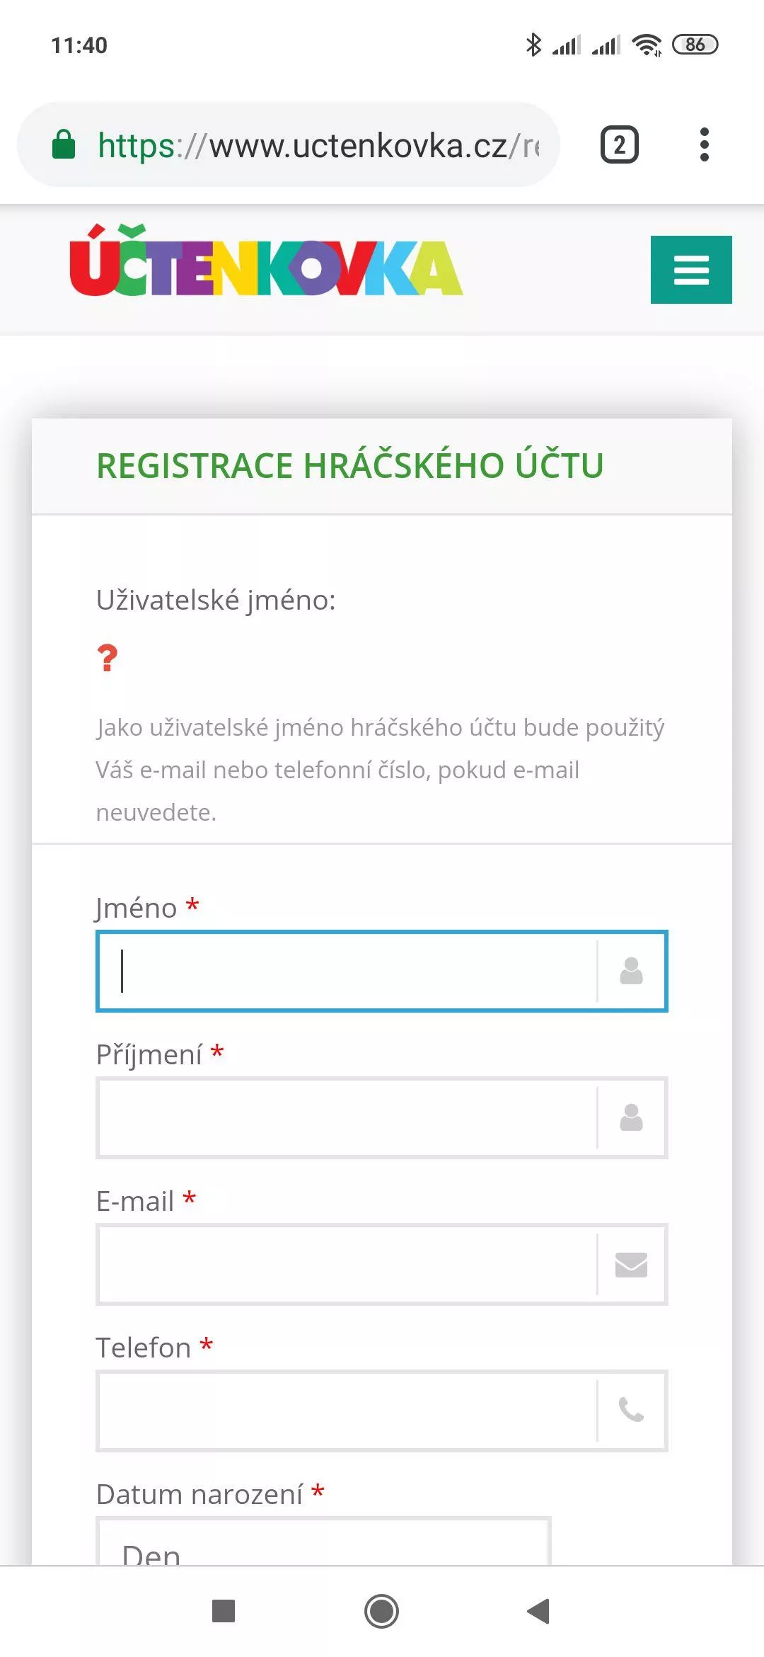
Task: Click person icon in Příjmení field
Action: pyautogui.click(x=631, y=1117)
